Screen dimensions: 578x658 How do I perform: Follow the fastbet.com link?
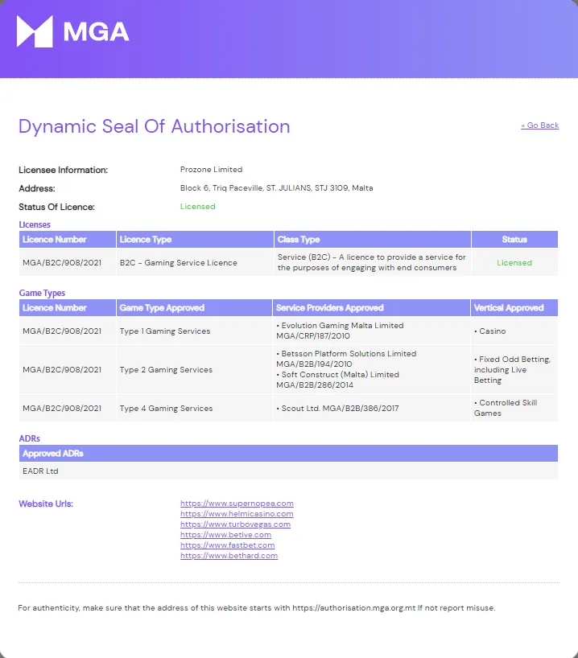[227, 545]
